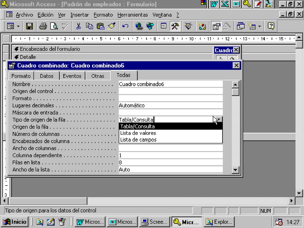This screenshot has height=228, width=304.
Task: Switch to the Otras tab
Action: pos(98,76)
